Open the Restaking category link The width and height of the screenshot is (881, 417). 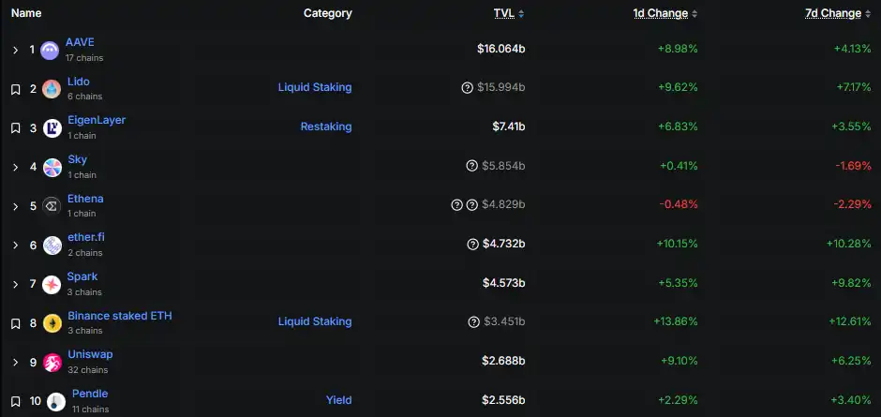(x=325, y=127)
